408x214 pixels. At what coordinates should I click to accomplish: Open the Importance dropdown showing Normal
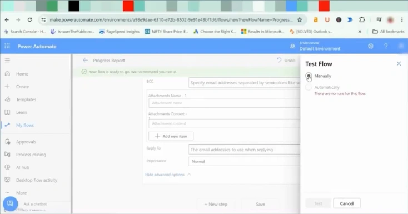pos(244,161)
